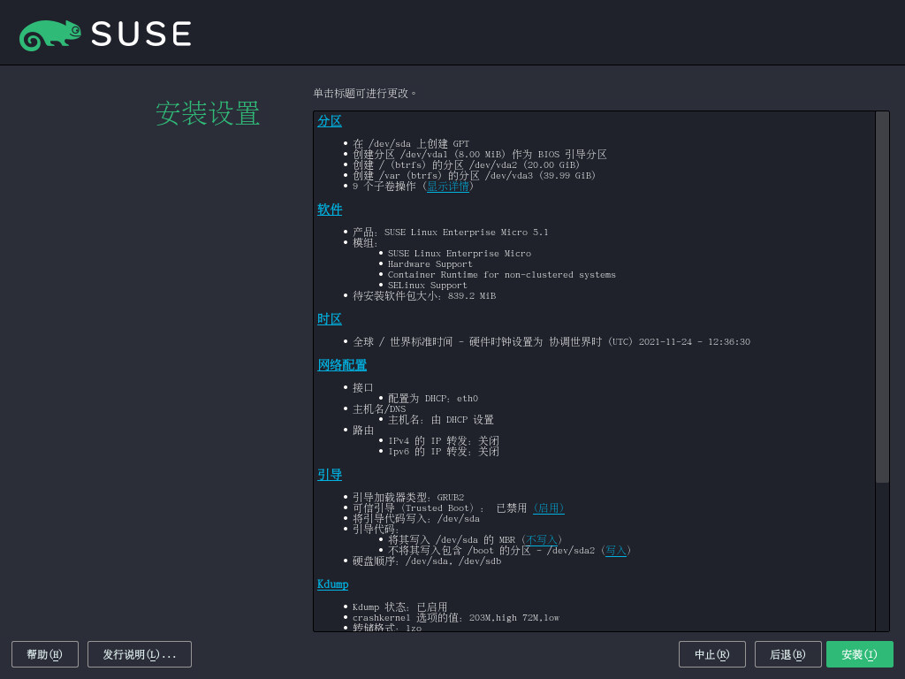Select the /dev/vda3 (39.99 GiB) line
Screen dimensions: 905x679
(474, 176)
